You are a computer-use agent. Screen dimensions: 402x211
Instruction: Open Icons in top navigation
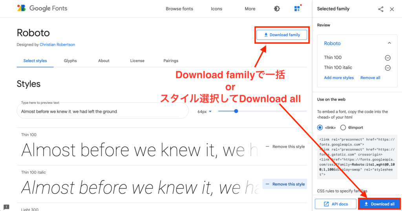[x=216, y=9]
